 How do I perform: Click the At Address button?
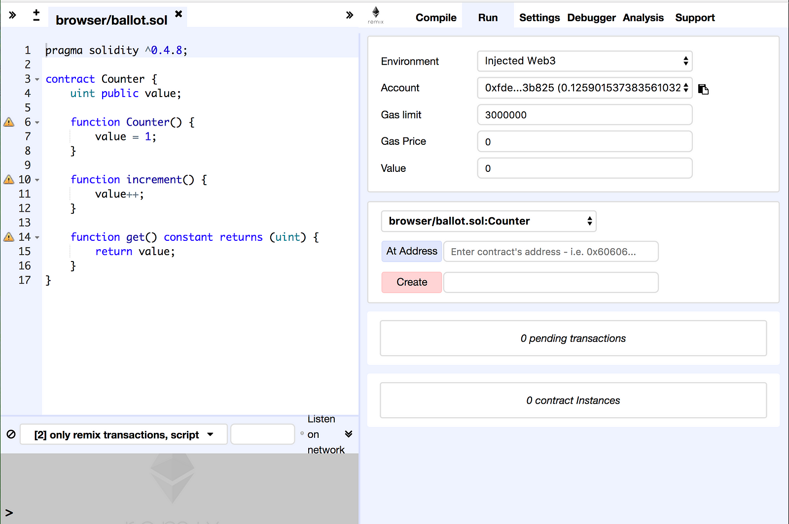tap(412, 251)
